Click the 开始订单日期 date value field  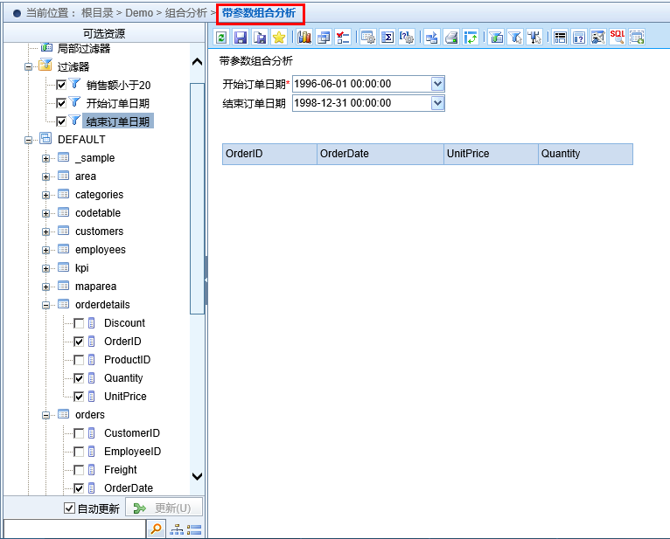pyautogui.click(x=362, y=84)
